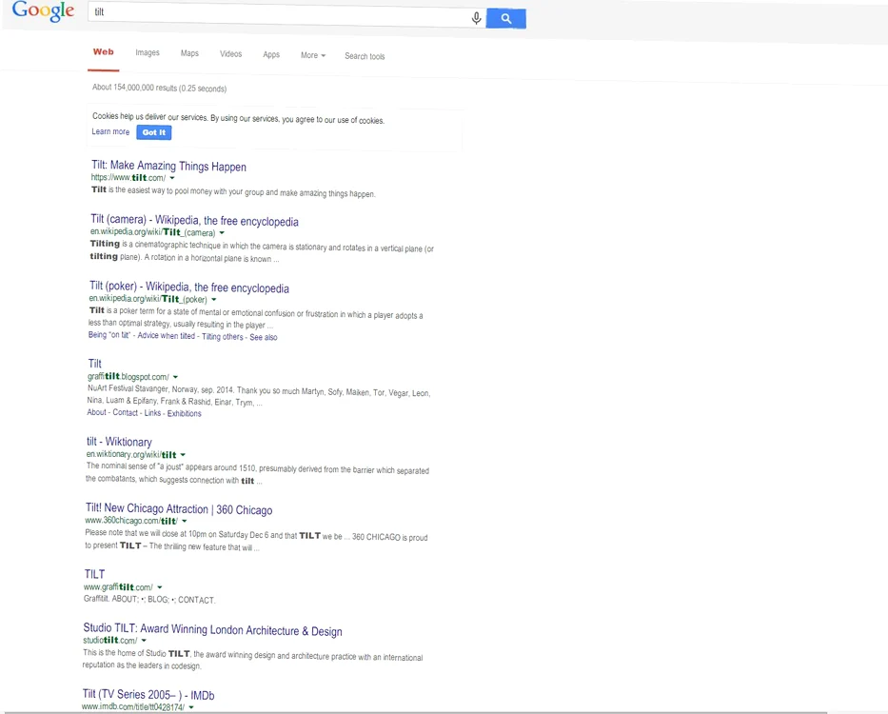Click the studiotilt.com/ URL text
Screen dimensions: 888x714
110,640
